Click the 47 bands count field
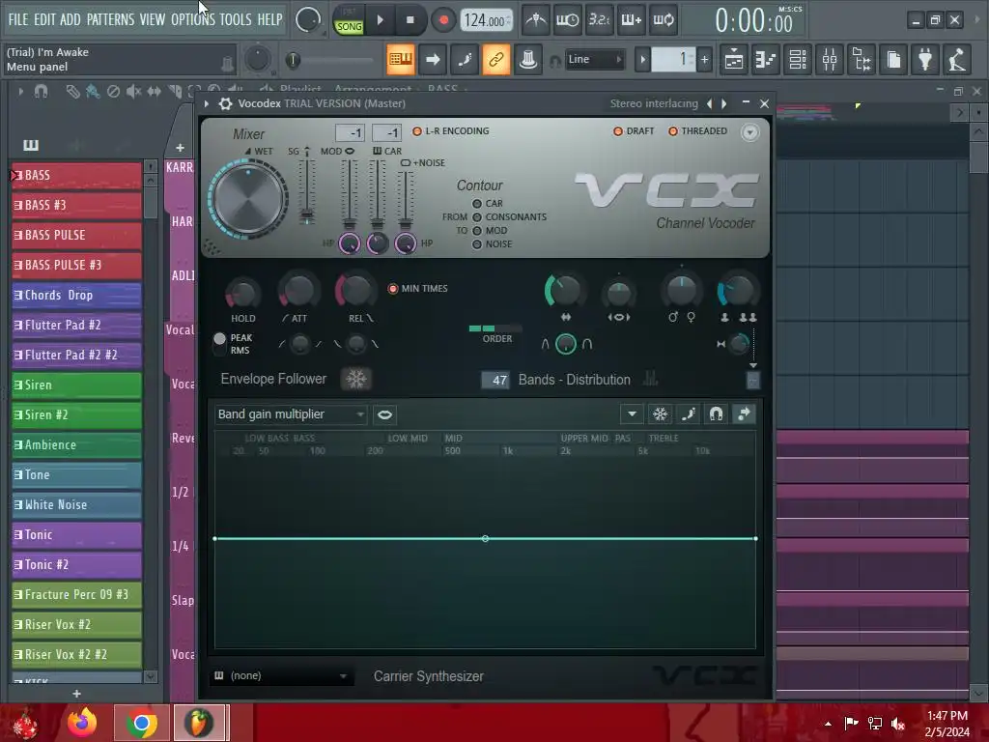This screenshot has width=989, height=742. click(495, 380)
